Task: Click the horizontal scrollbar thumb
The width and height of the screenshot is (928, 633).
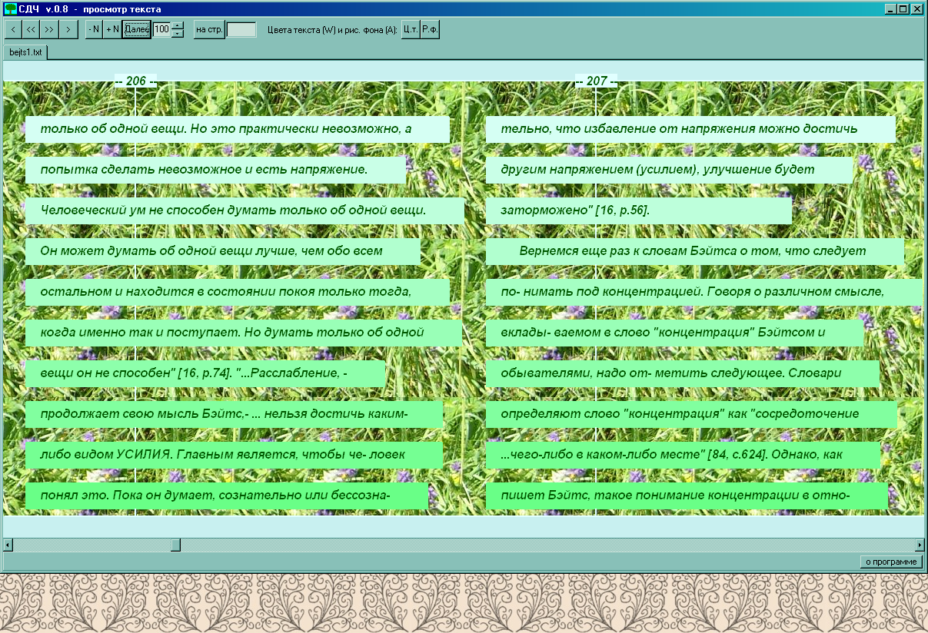Action: [x=175, y=545]
